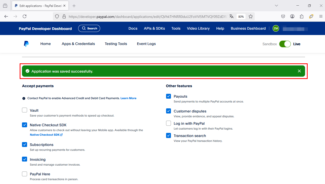The width and height of the screenshot is (325, 184).
Task: Click the PayPal logo icon
Action: tap(26, 44)
